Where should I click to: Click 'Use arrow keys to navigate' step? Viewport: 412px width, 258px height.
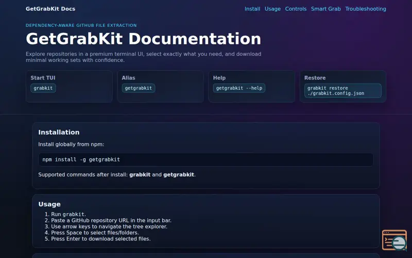click(109, 227)
